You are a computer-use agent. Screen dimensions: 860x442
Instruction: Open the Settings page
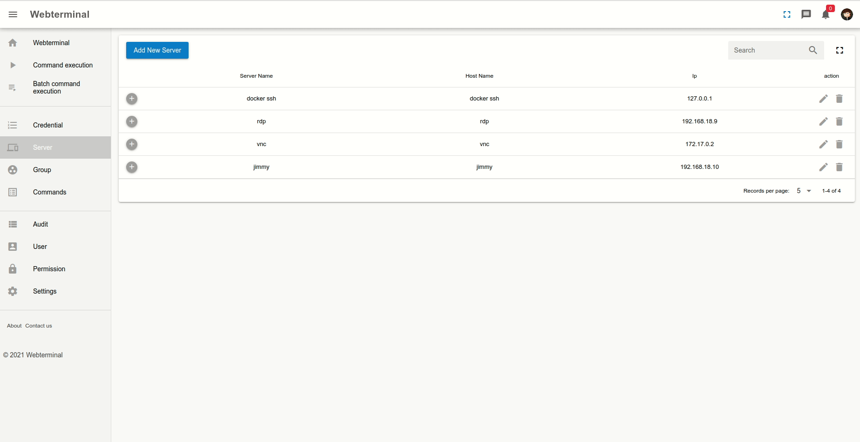pos(55,291)
